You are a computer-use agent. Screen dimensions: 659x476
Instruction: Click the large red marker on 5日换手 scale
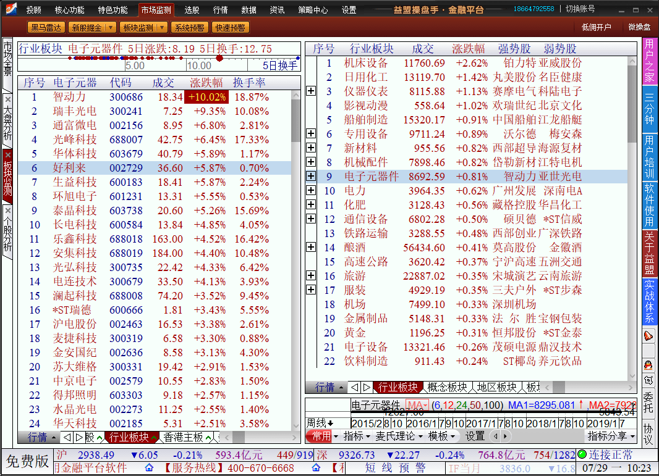[219, 58]
